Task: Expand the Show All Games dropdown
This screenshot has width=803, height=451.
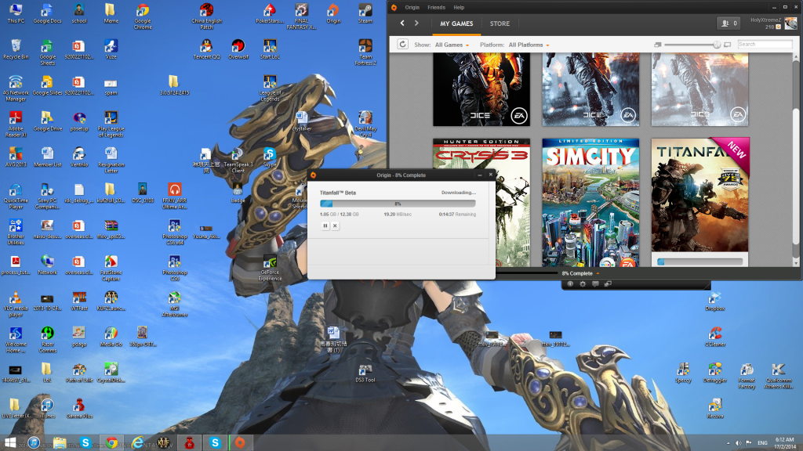Action: 452,45
